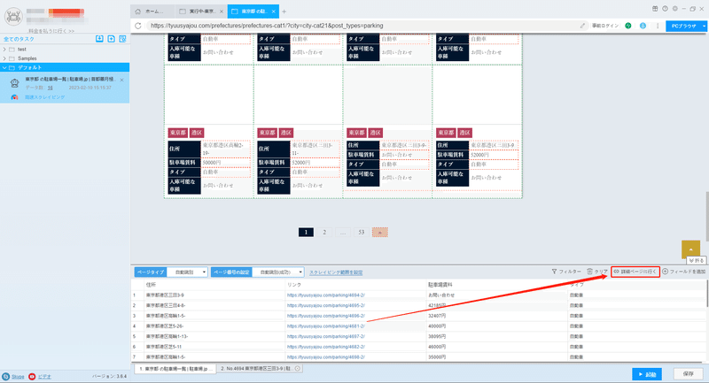Open the settings gear icon at top right

[675, 9]
